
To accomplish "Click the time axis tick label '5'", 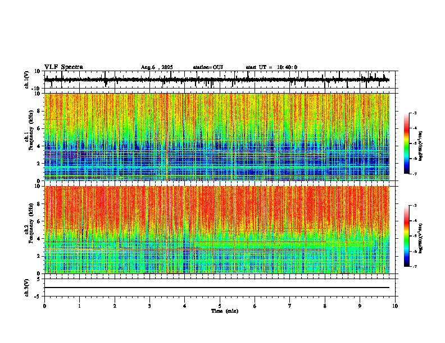I will pos(220,306).
